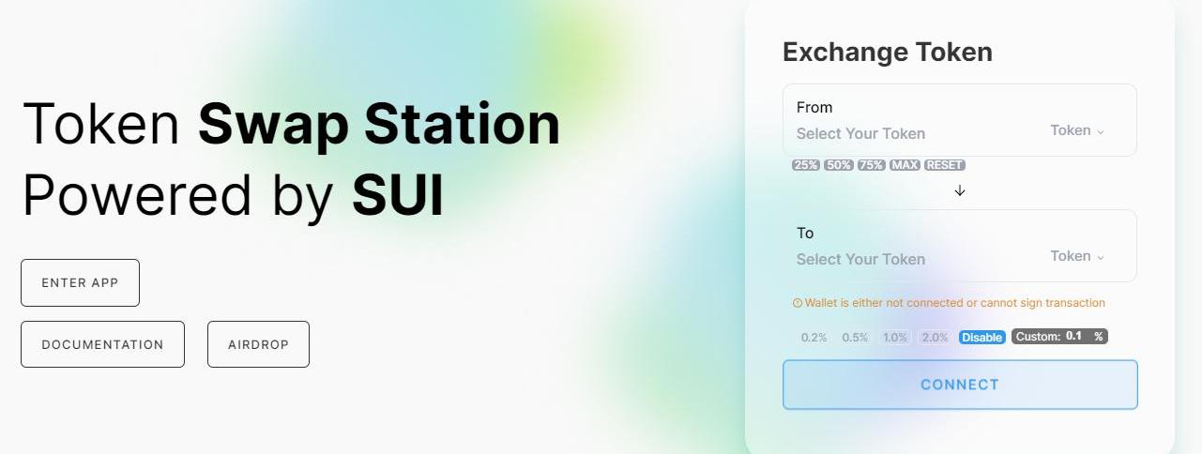
Task: Open the ENTER APP link
Action: coord(80,282)
